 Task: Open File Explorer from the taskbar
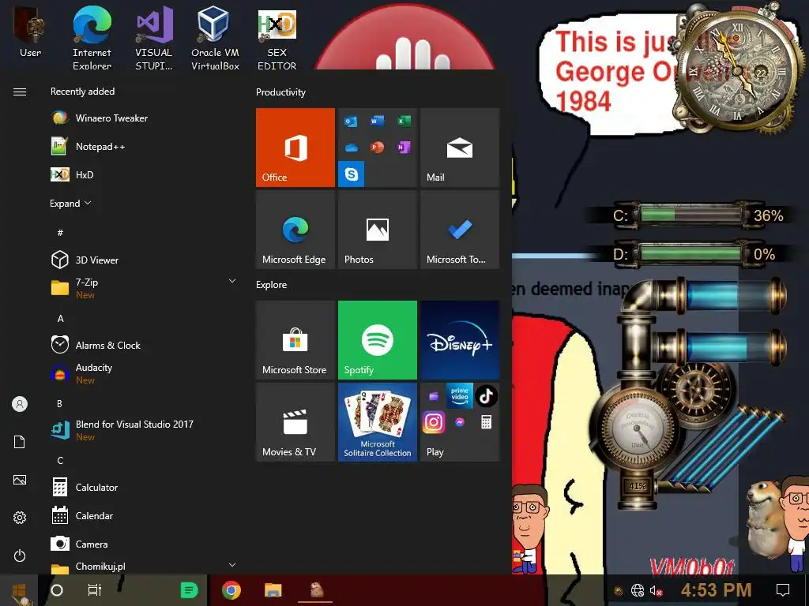(x=273, y=590)
